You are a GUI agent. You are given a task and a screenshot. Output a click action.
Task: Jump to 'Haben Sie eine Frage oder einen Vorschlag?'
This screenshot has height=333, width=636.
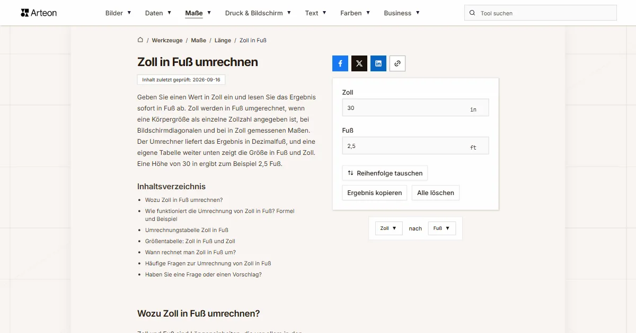pos(204,274)
